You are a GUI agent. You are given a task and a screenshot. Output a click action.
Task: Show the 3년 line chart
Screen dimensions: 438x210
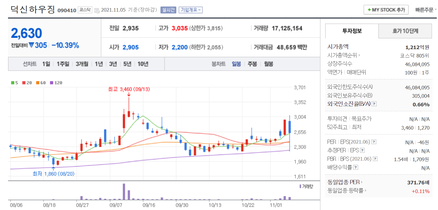(113, 64)
